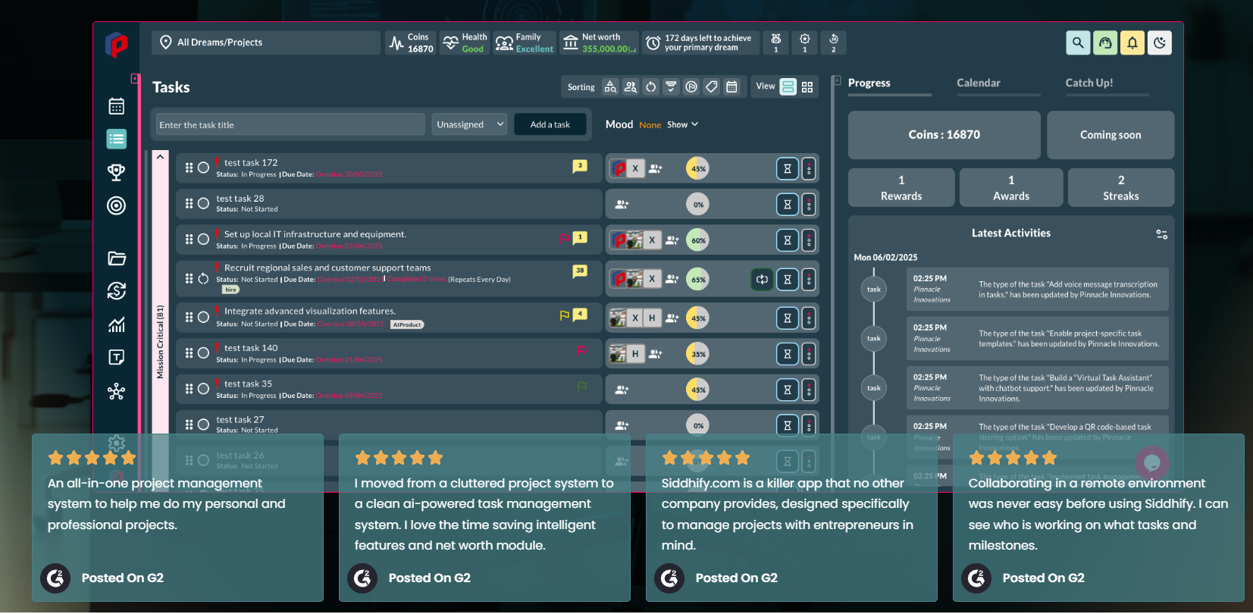Image resolution: width=1253 pixels, height=614 pixels.
Task: Mark test task 27 as complete
Action: click(x=203, y=424)
